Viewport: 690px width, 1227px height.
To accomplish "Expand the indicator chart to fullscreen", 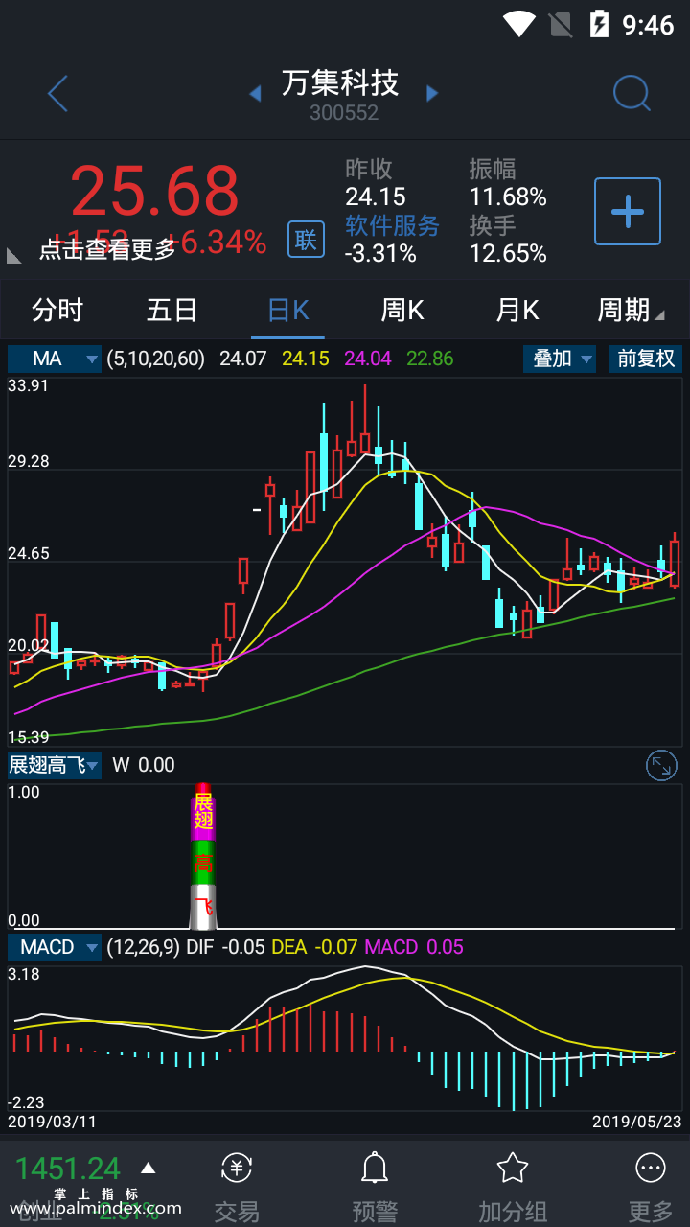I will pyautogui.click(x=661, y=765).
